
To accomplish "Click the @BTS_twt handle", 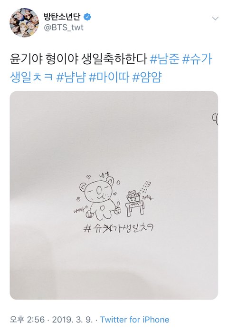I will pyautogui.click(x=64, y=28).
